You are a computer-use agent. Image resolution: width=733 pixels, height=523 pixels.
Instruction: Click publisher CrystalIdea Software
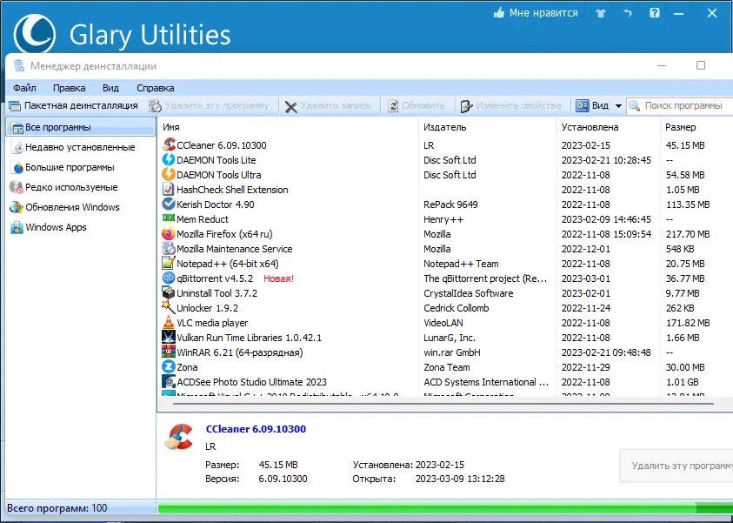pos(469,293)
